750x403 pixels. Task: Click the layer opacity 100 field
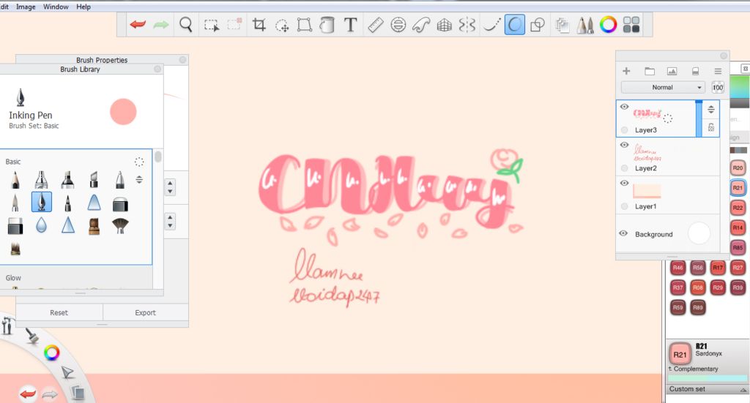pyautogui.click(x=718, y=87)
